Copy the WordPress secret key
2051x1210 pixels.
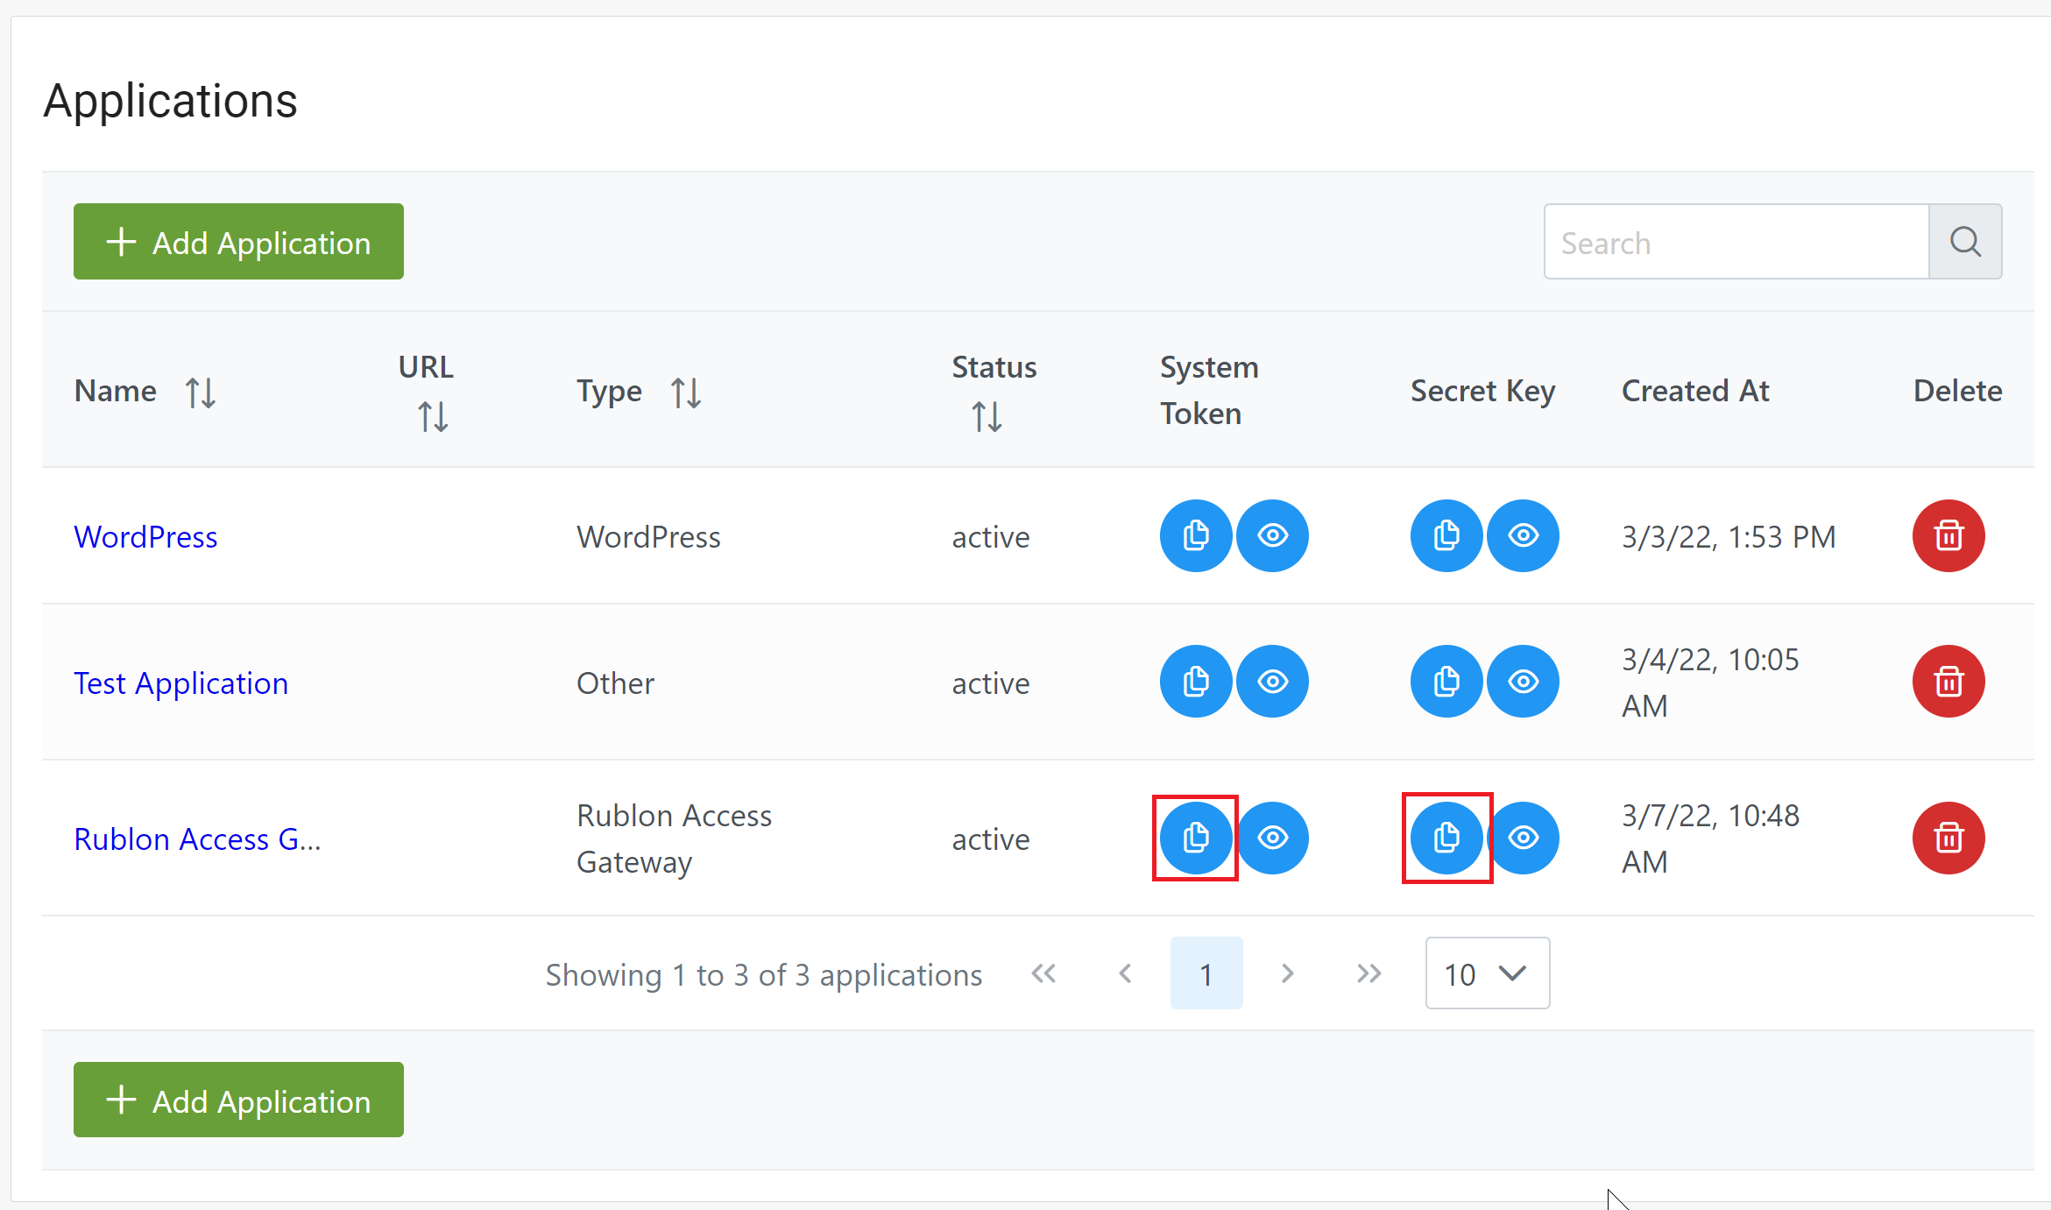1446,535
